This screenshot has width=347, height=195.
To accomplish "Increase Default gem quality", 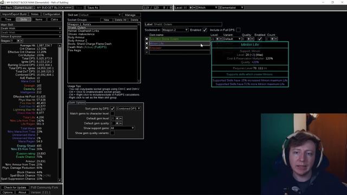I will [117, 123].
